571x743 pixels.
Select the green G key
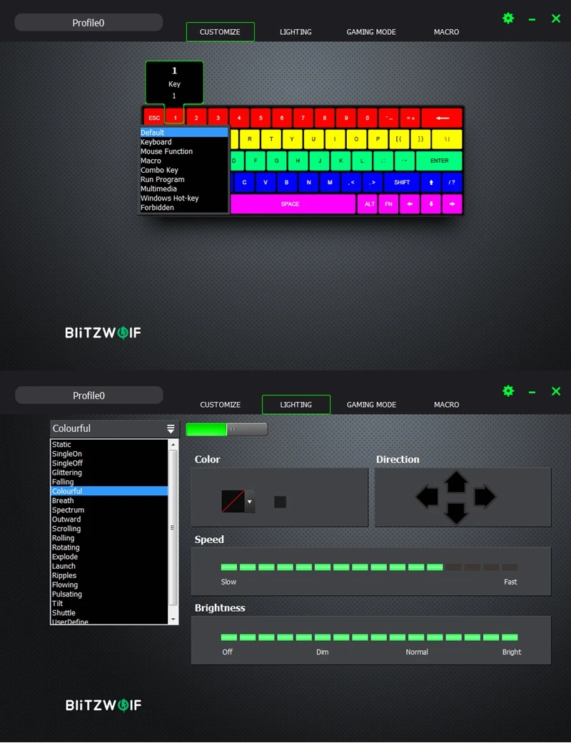coord(276,161)
